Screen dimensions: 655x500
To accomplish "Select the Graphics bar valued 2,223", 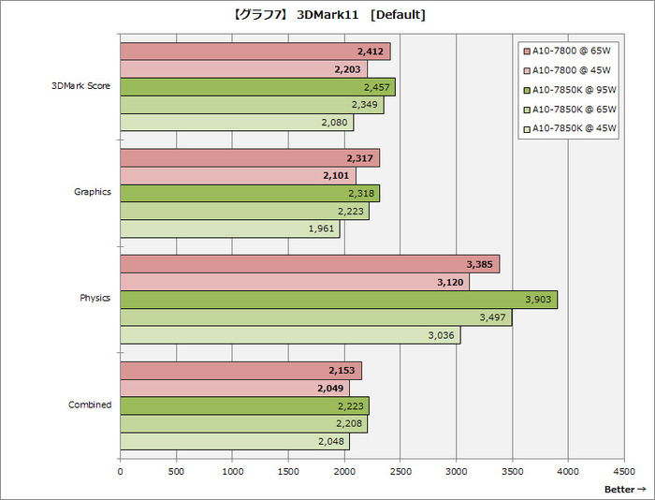I will (x=245, y=211).
